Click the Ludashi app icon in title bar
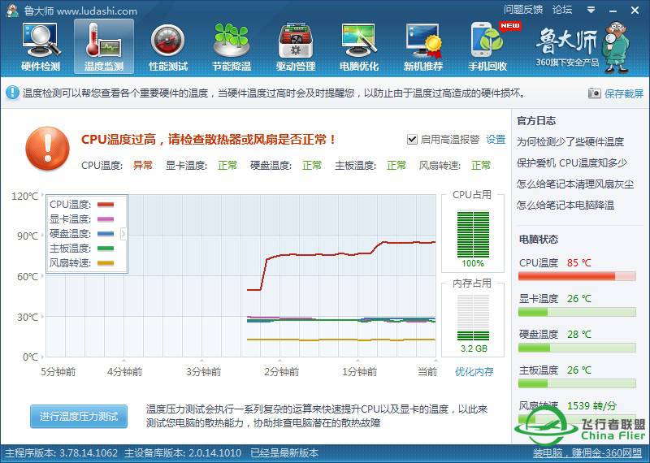Screen dimensions: 650x463 (x=12, y=11)
